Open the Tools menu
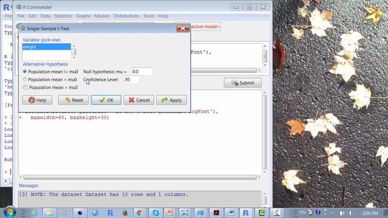The height and width of the screenshot is (218, 388). pyautogui.click(x=149, y=16)
